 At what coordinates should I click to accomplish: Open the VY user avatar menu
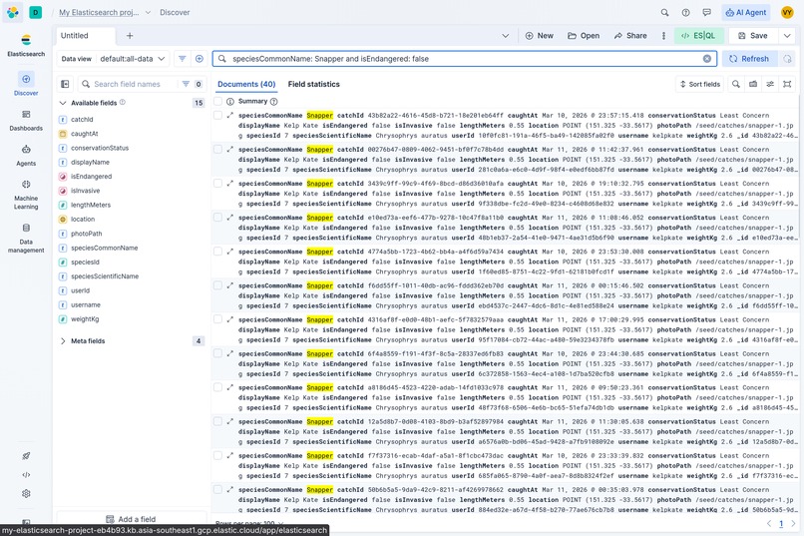(787, 12)
